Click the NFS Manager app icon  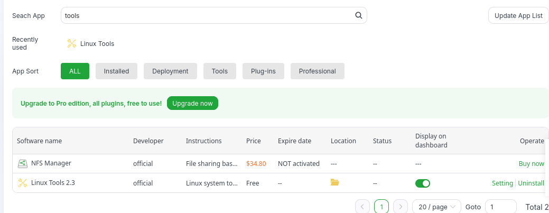23,164
